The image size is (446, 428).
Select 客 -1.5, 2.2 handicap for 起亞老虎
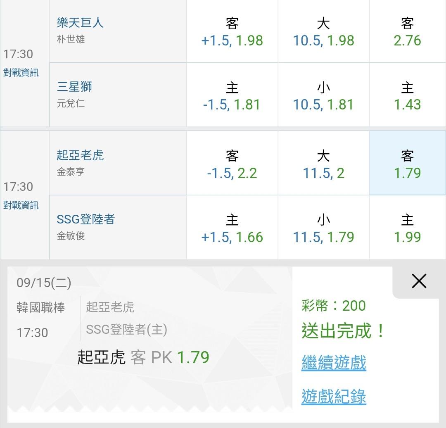[x=232, y=163]
